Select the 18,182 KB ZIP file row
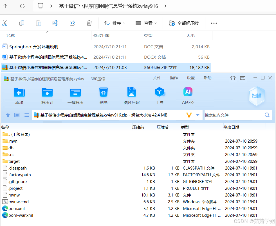The height and width of the screenshot is (226, 276). point(106,67)
